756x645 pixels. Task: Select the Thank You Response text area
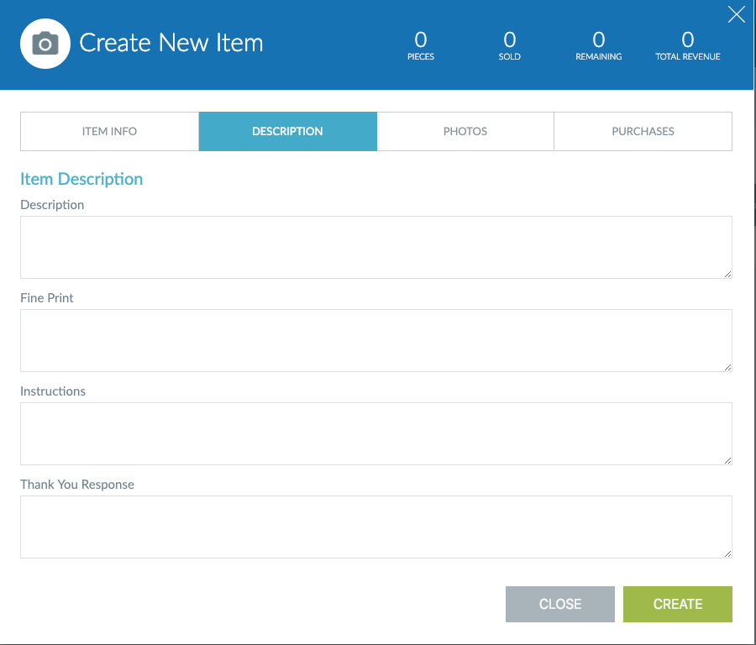pos(375,527)
